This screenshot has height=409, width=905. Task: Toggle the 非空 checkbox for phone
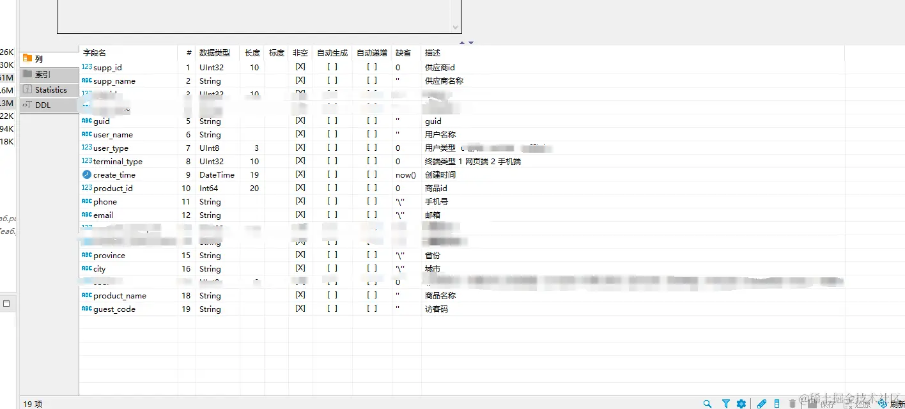[300, 201]
